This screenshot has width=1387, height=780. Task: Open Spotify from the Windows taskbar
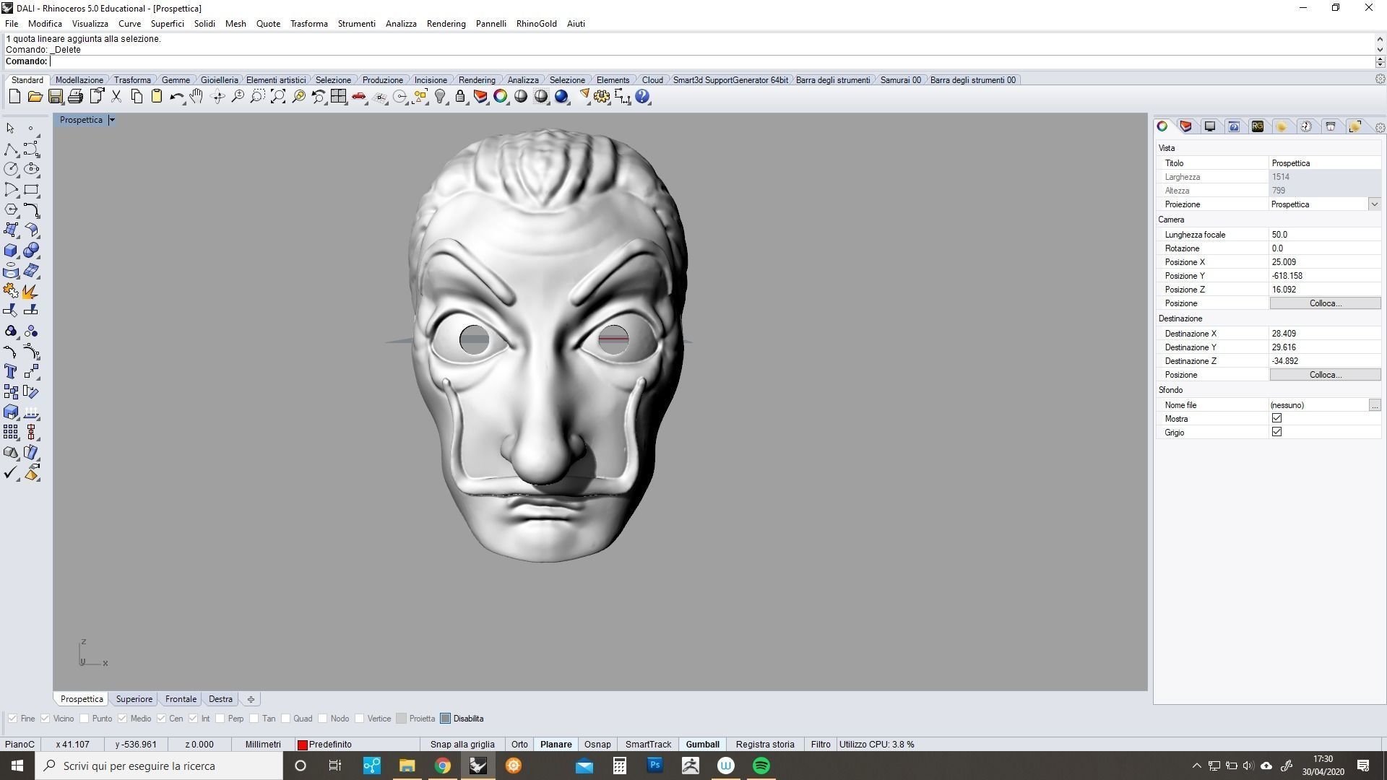pos(761,766)
